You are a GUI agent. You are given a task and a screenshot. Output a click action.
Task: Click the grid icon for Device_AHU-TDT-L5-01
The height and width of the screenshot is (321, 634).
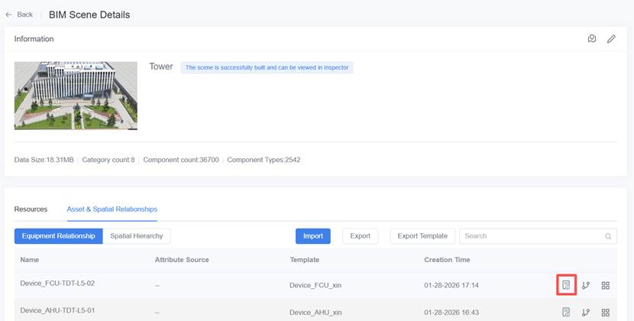click(x=605, y=312)
